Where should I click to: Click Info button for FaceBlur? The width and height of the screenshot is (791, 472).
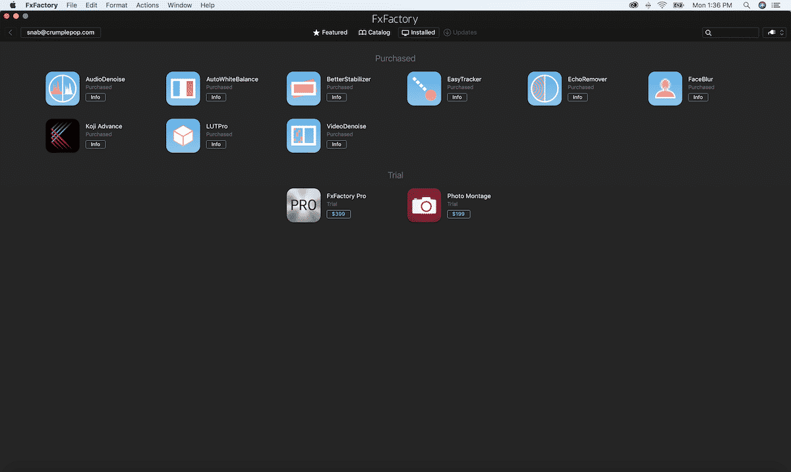698,97
